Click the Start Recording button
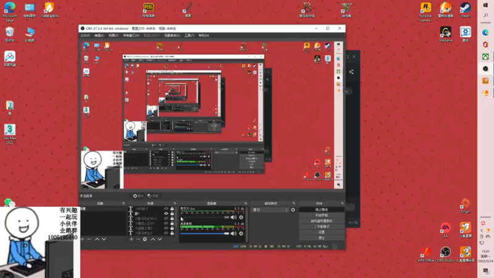 [321, 215]
